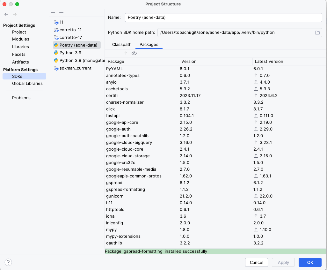Sort packages by Latest version column
This screenshot has width=327, height=270.
268,61
